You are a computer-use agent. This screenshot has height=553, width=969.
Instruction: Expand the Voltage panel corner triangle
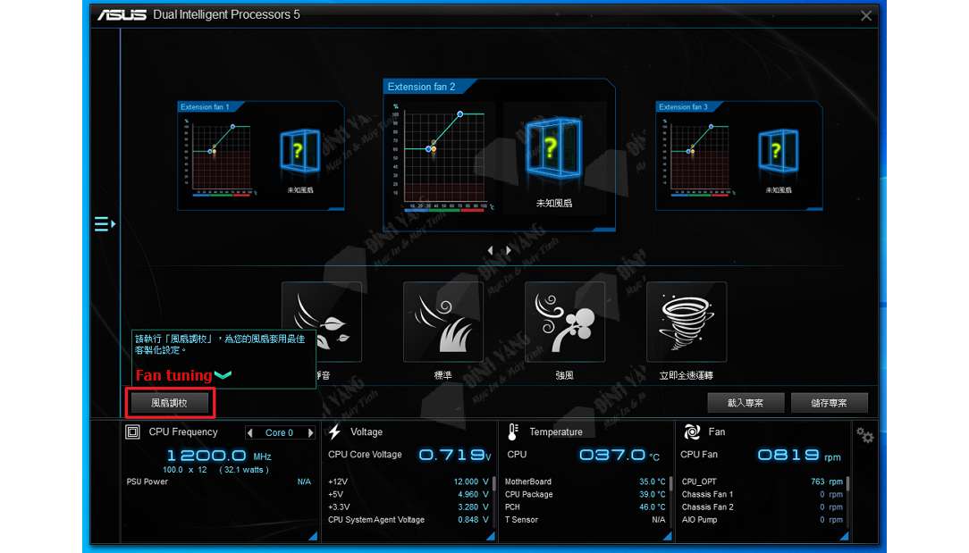(x=491, y=536)
